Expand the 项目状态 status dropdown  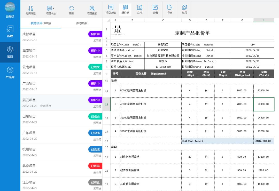pyautogui.click(x=51, y=10)
